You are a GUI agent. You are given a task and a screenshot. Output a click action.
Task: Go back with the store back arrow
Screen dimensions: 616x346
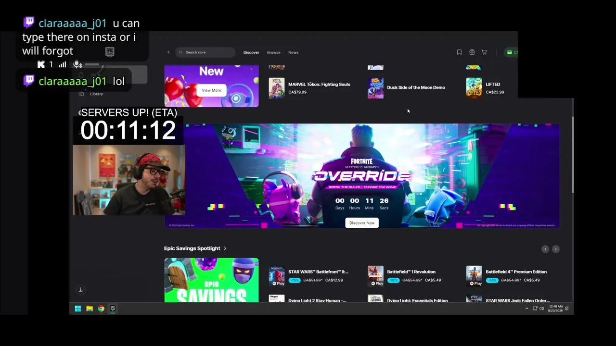click(x=168, y=52)
